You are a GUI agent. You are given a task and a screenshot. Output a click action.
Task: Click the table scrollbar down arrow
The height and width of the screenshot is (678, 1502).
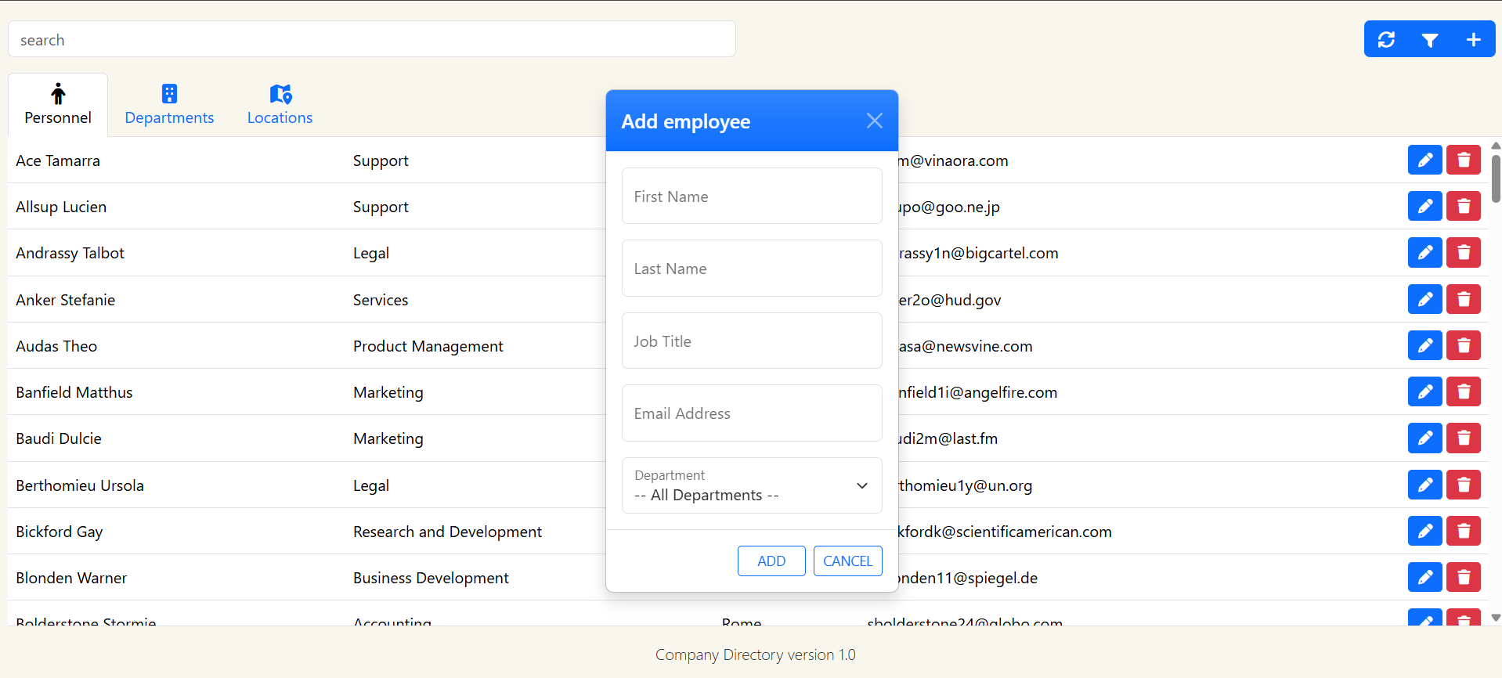click(x=1495, y=618)
